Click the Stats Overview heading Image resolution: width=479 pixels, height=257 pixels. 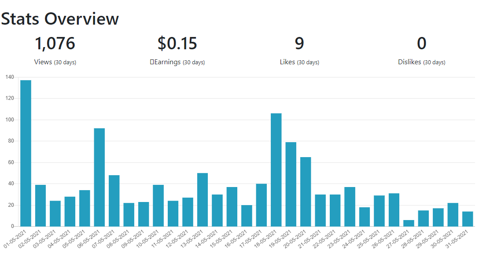click(60, 18)
